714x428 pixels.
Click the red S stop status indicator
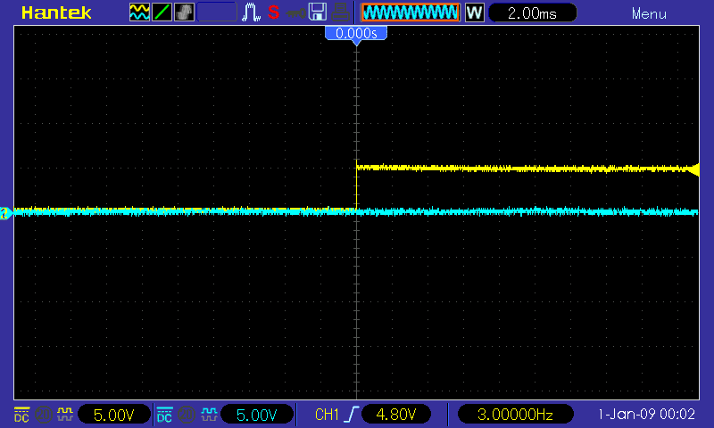click(x=273, y=12)
